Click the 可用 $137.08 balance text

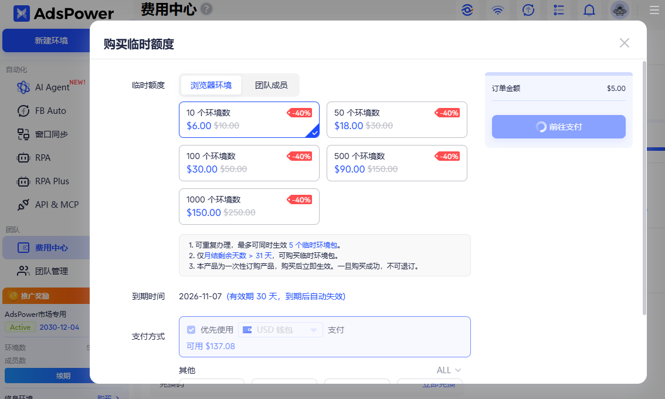coord(211,346)
